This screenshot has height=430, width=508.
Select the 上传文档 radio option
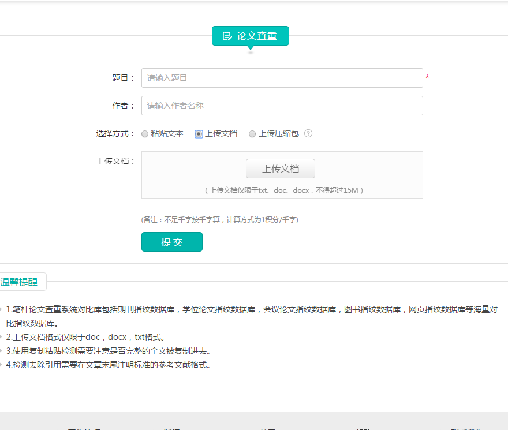[199, 134]
